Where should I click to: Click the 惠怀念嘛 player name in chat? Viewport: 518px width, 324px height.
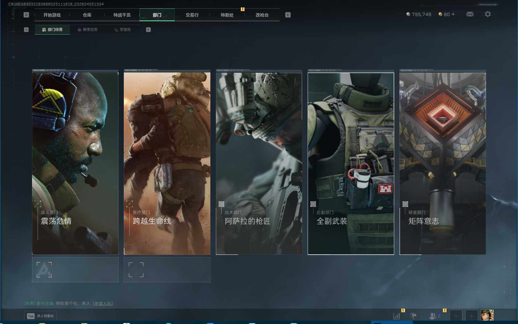(45, 304)
